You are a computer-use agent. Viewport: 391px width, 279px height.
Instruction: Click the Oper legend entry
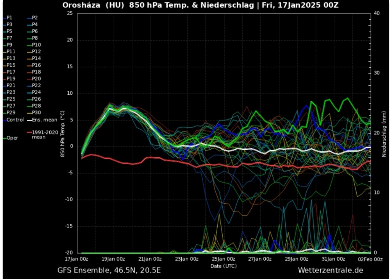pos(12,138)
